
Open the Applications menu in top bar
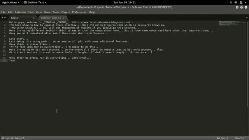(11, 2)
